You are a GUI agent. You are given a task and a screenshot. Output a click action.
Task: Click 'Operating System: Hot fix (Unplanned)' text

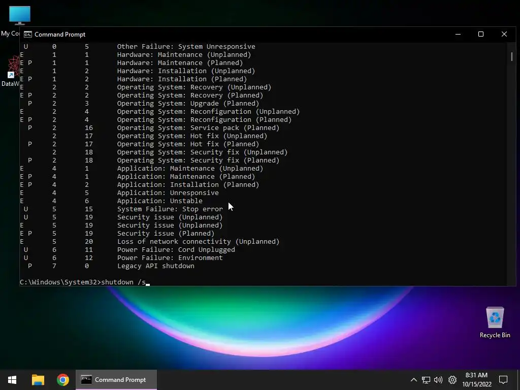point(192,136)
